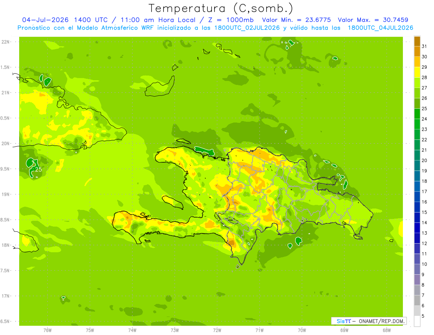Click the '76W' longitude label
The image size is (434, 335).
coord(47,330)
